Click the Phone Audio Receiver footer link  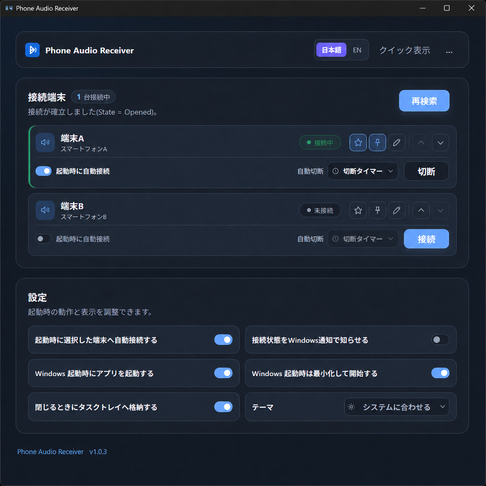50,452
